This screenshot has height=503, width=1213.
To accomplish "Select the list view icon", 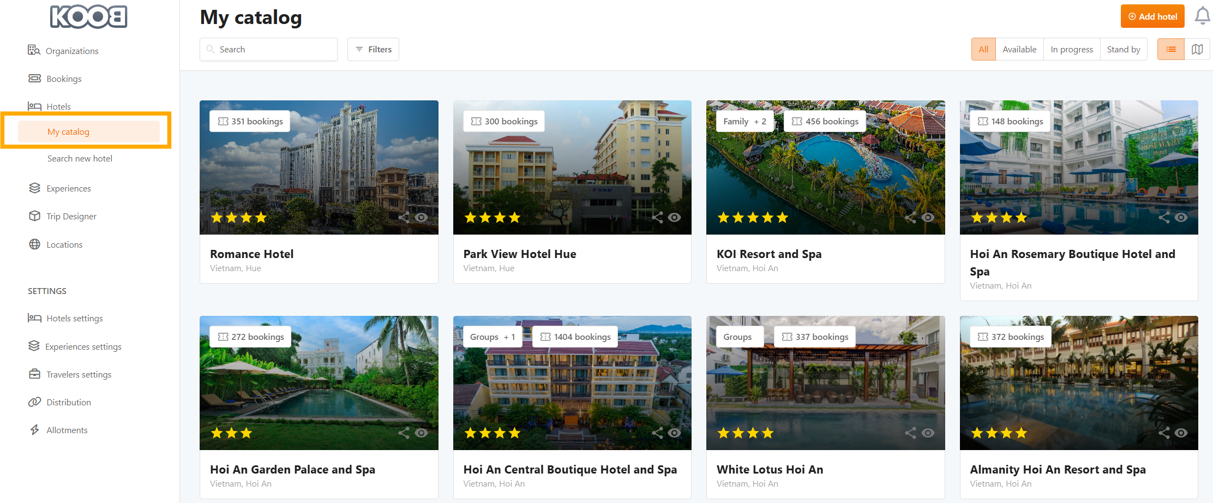I will click(1170, 49).
